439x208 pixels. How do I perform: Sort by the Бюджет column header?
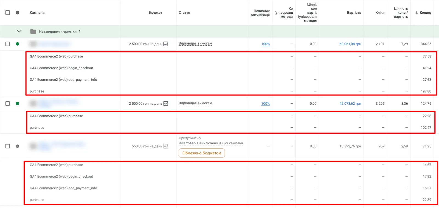click(155, 13)
